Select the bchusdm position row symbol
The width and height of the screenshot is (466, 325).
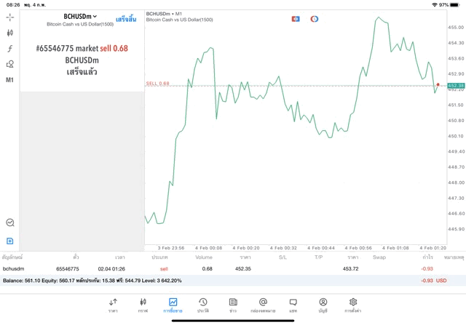tap(13, 268)
